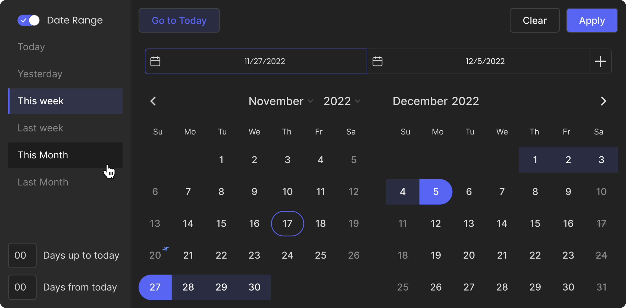
Task: Toggle the Date Range switch off
Action: click(29, 20)
